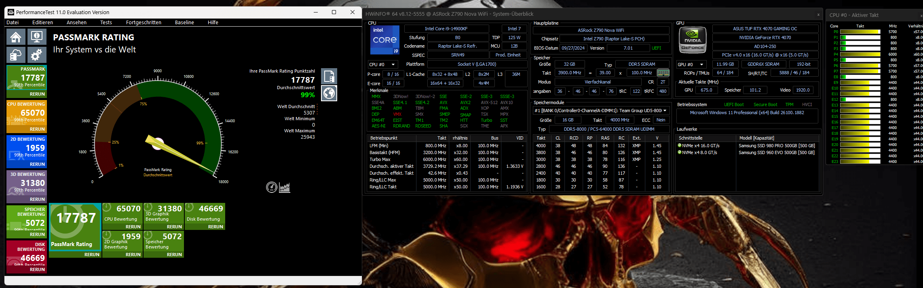923x288 pixels.
Task: Open the PerformanceTest home screen icon
Action: click(16, 37)
